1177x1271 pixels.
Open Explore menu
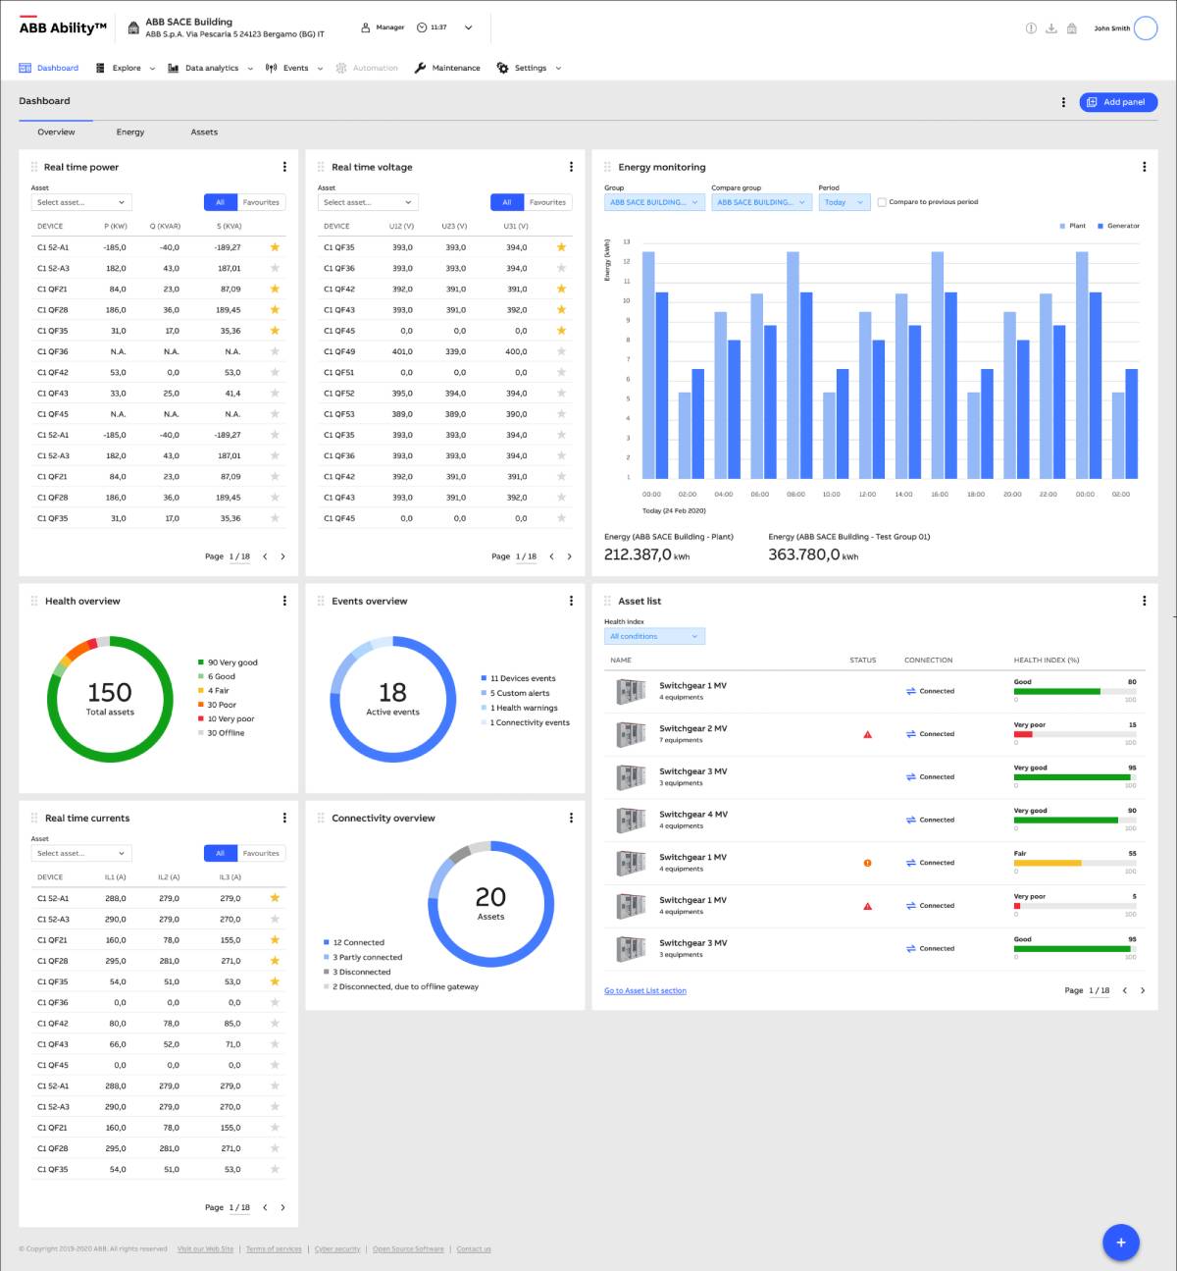pyautogui.click(x=126, y=68)
